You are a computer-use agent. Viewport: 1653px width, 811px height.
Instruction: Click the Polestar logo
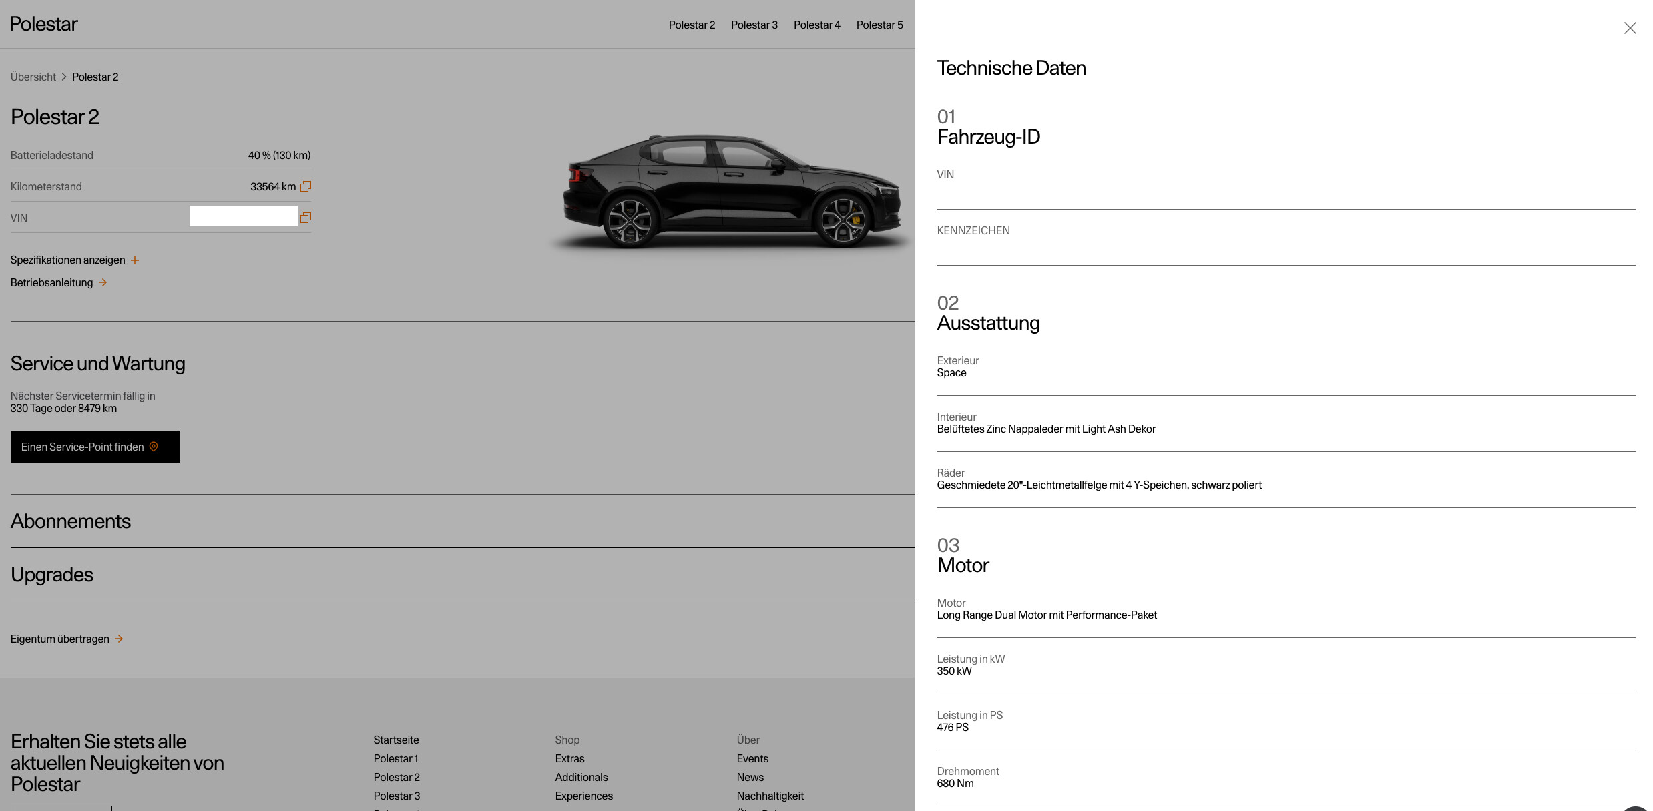(44, 24)
